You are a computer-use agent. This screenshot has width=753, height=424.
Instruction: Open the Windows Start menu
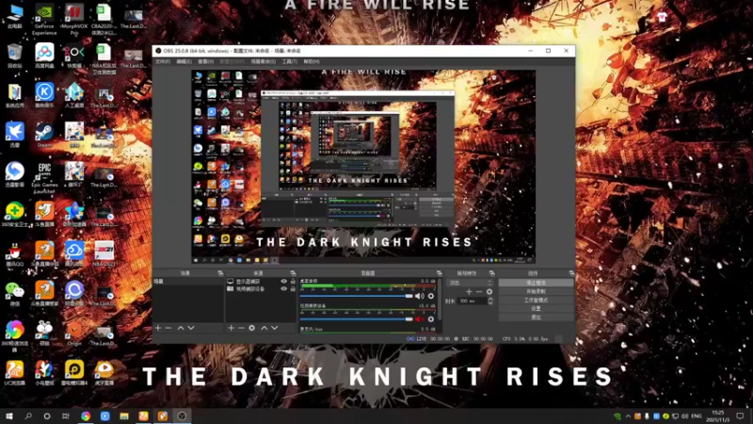[x=9, y=416]
